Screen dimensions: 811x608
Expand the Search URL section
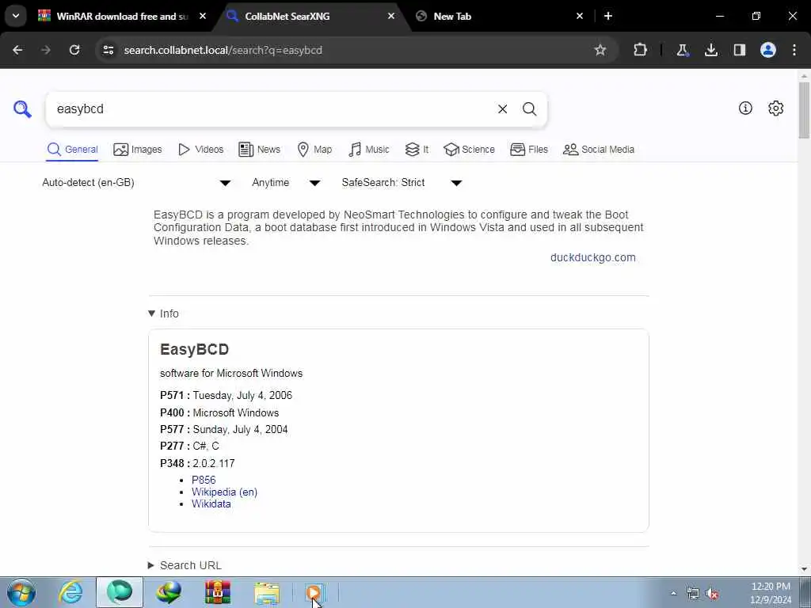185,565
